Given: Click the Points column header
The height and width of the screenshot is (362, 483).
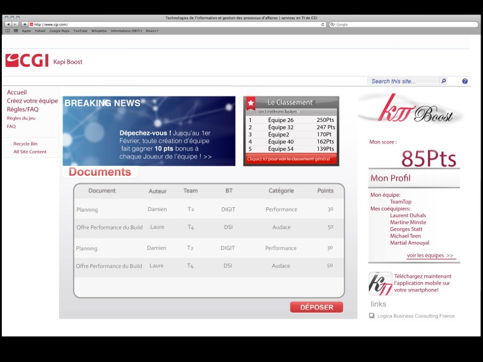Looking at the screenshot, I should click(325, 191).
